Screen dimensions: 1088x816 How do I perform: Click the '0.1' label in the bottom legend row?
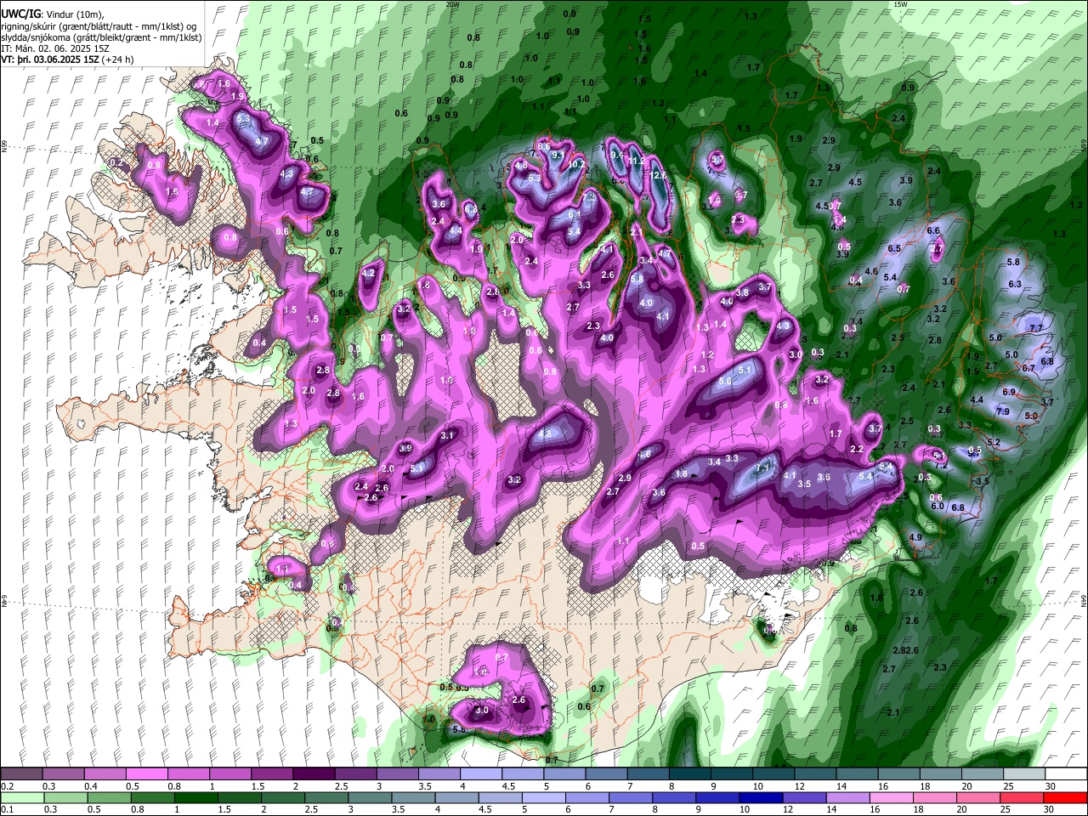click(x=7, y=809)
